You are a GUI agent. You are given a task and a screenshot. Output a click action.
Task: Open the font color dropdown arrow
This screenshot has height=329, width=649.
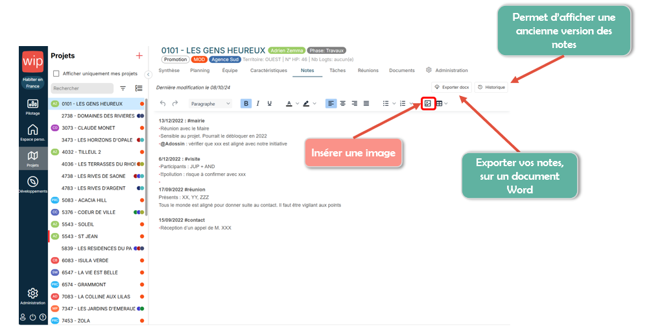[x=297, y=104]
